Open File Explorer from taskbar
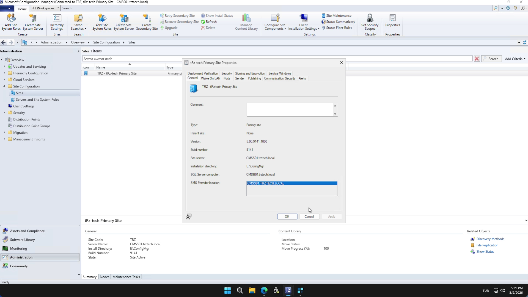Image resolution: width=528 pixels, height=297 pixels. pyautogui.click(x=252, y=291)
